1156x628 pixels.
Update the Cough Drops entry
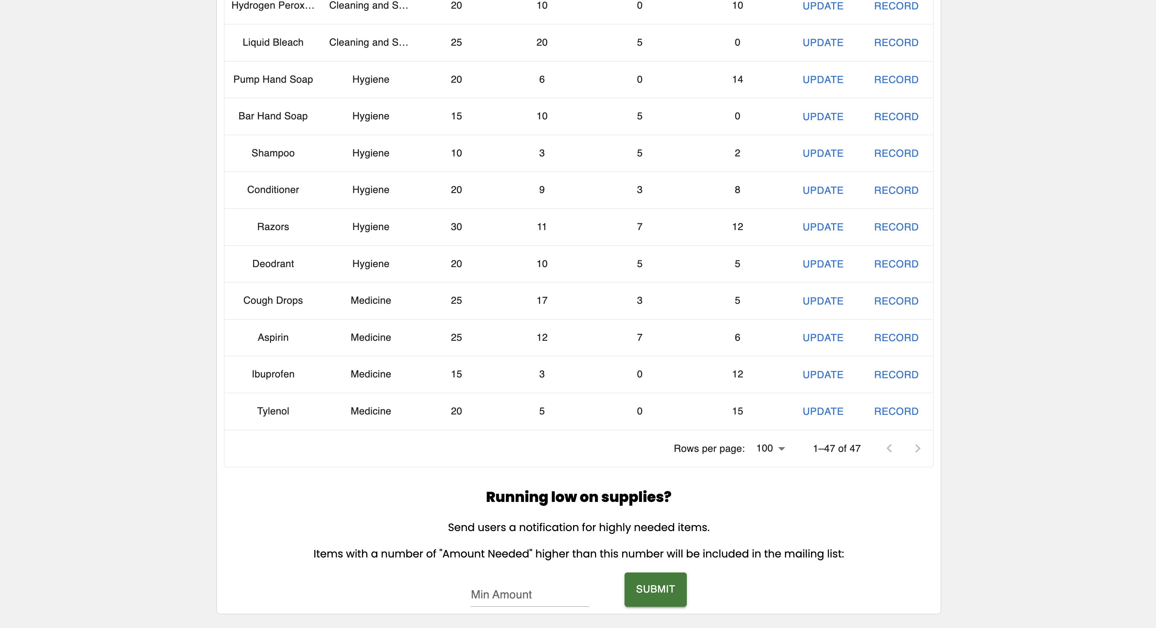[822, 301]
